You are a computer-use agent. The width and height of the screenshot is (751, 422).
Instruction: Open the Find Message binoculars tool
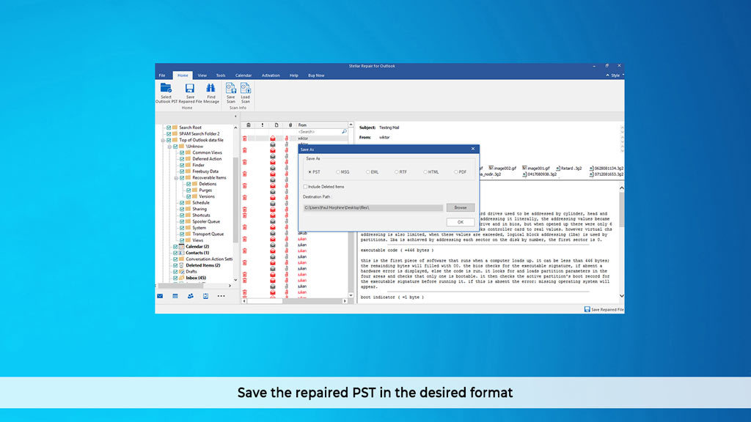click(x=210, y=89)
